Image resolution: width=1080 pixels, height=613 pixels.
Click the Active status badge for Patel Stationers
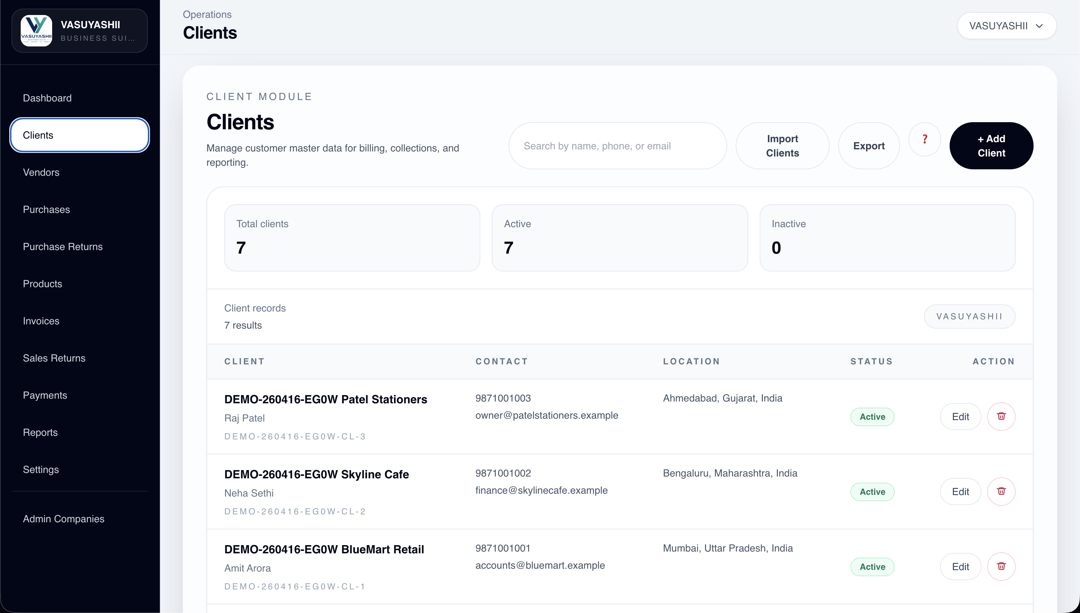click(872, 417)
